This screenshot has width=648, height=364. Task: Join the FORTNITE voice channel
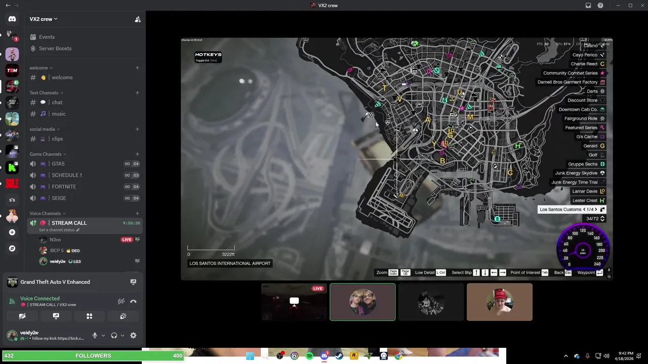tap(84, 187)
